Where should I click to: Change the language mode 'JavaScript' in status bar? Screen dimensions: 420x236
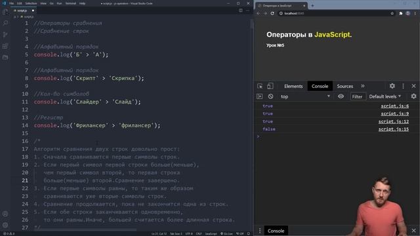(211, 233)
